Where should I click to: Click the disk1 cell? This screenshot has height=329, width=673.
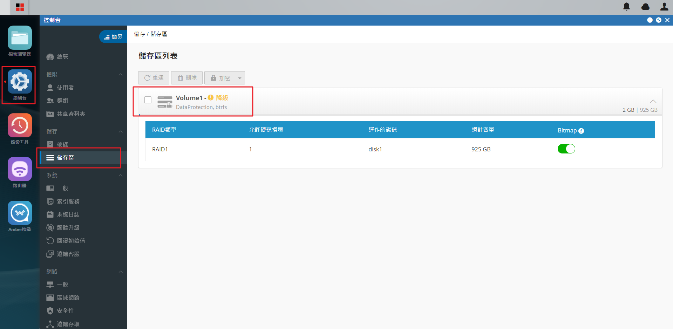pos(375,149)
